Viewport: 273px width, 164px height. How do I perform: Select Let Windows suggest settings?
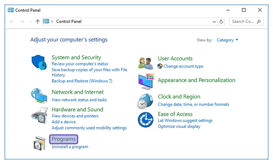click(185, 120)
